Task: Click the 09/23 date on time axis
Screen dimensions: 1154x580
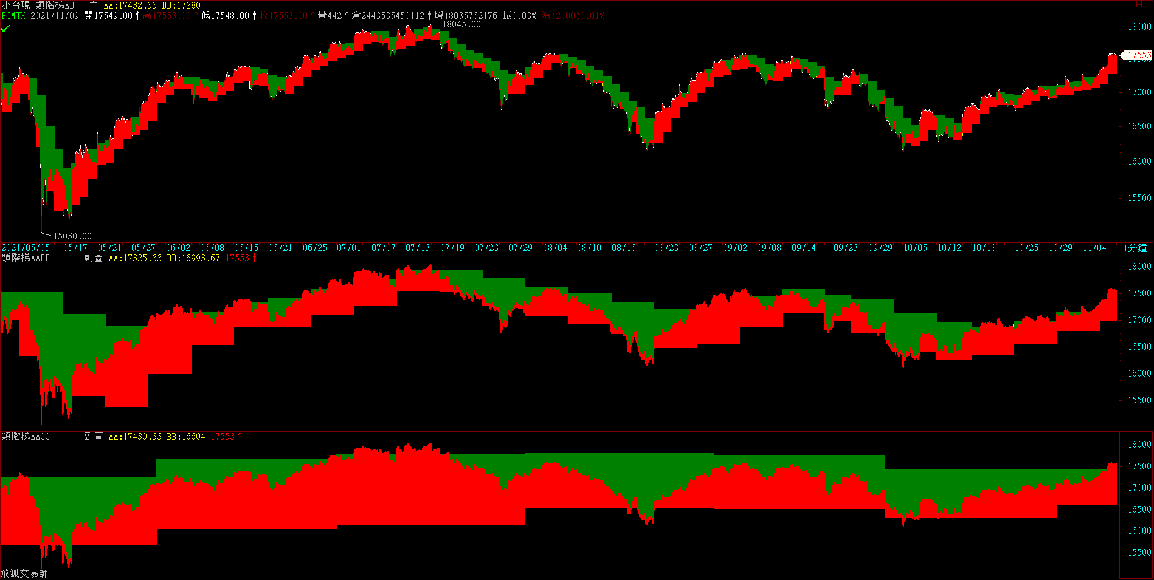Action: (846, 248)
